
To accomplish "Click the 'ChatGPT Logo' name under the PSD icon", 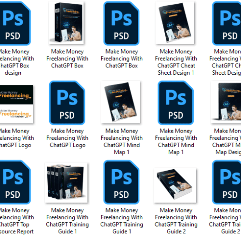I will [x=67, y=138].
